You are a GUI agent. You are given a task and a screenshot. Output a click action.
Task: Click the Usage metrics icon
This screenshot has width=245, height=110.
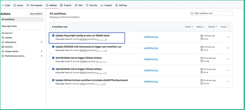[x=3, y=51]
